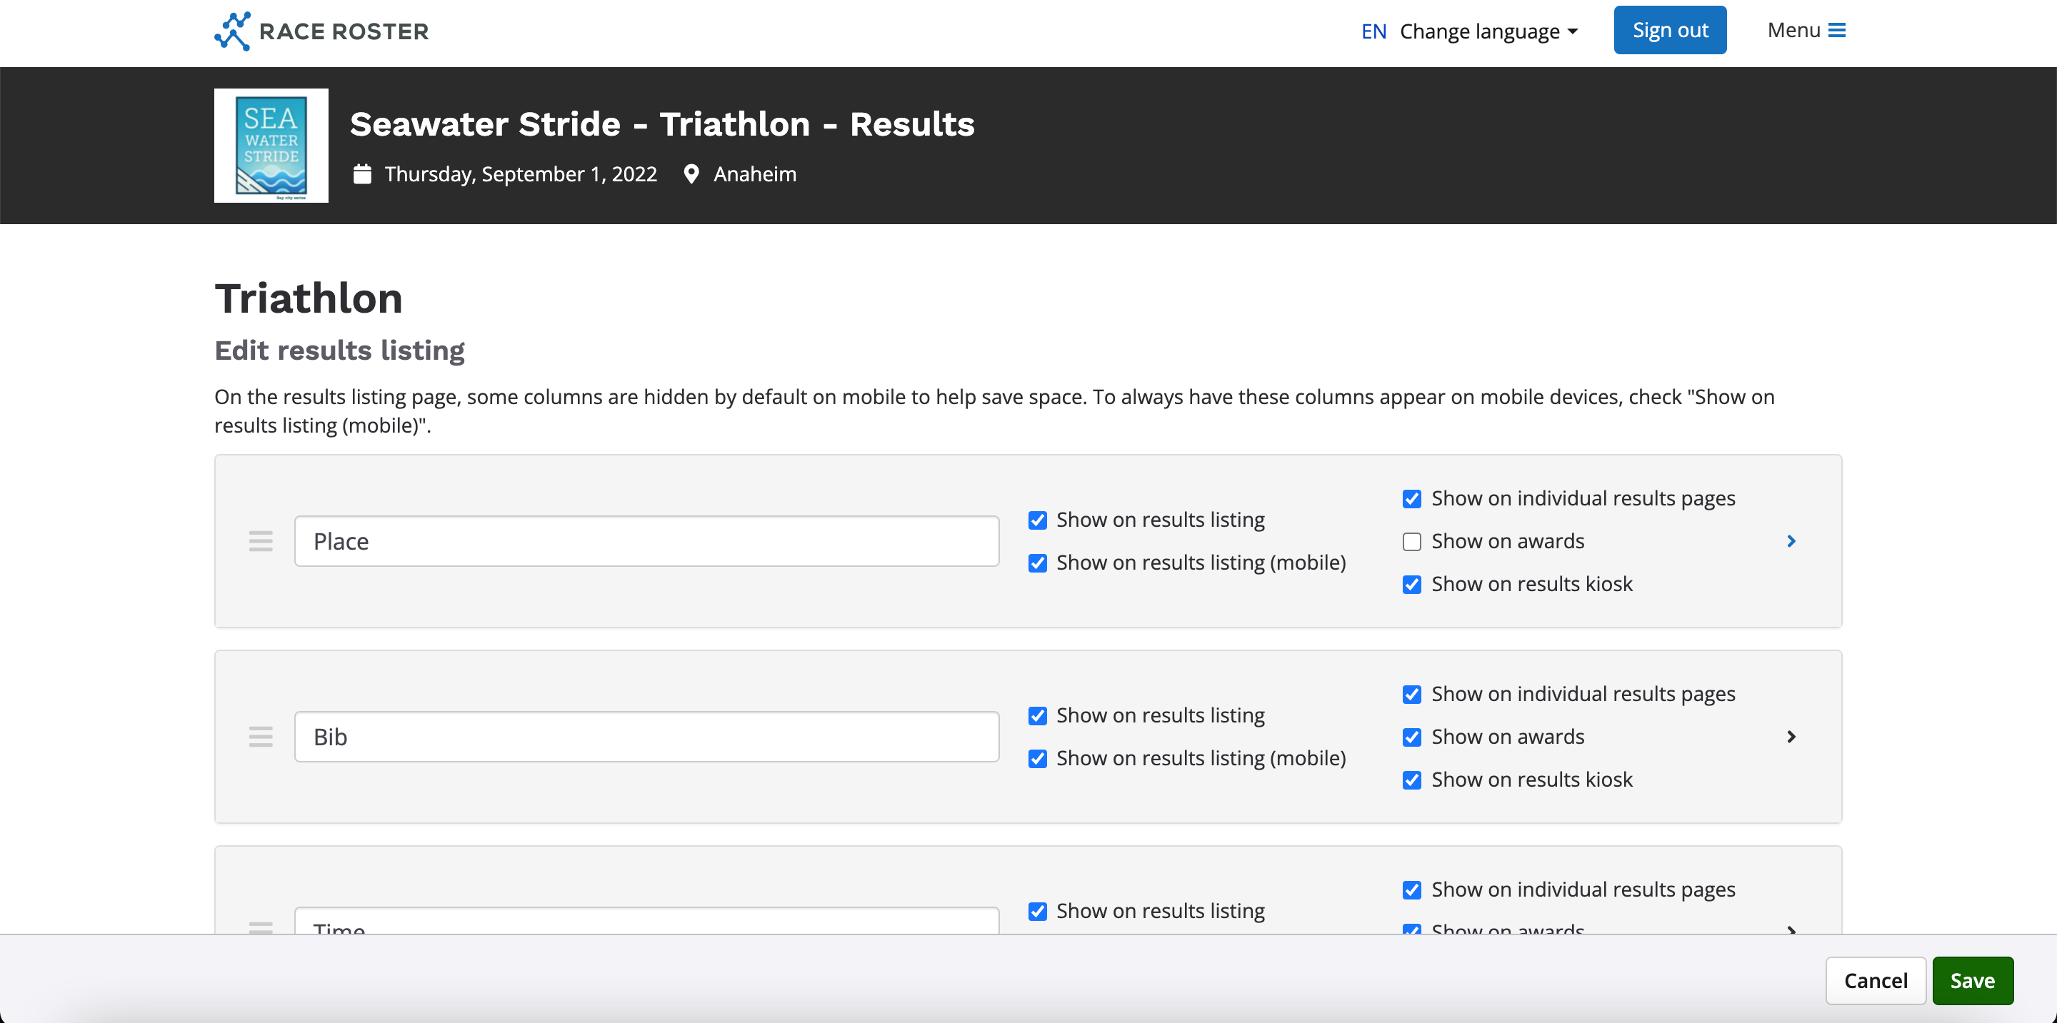The width and height of the screenshot is (2057, 1023).
Task: Open the Menu navigation
Action: click(x=1806, y=30)
